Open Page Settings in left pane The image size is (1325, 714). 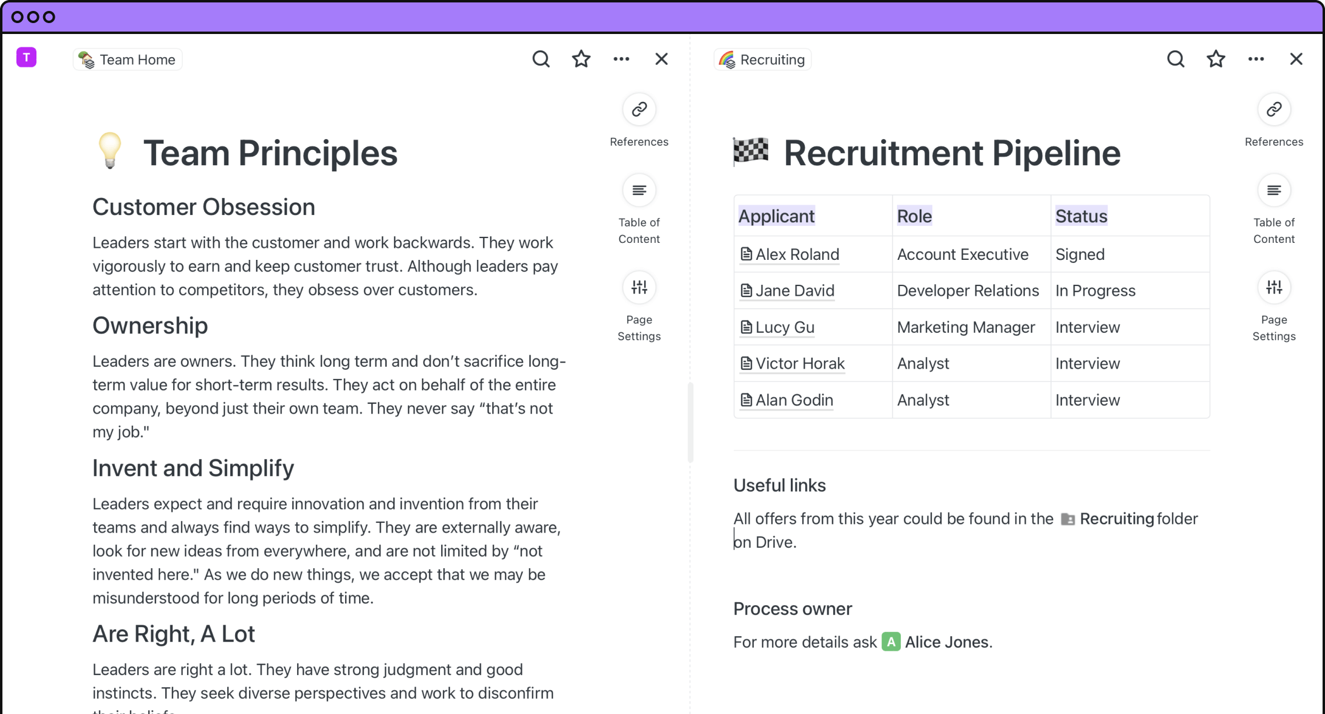(x=639, y=288)
